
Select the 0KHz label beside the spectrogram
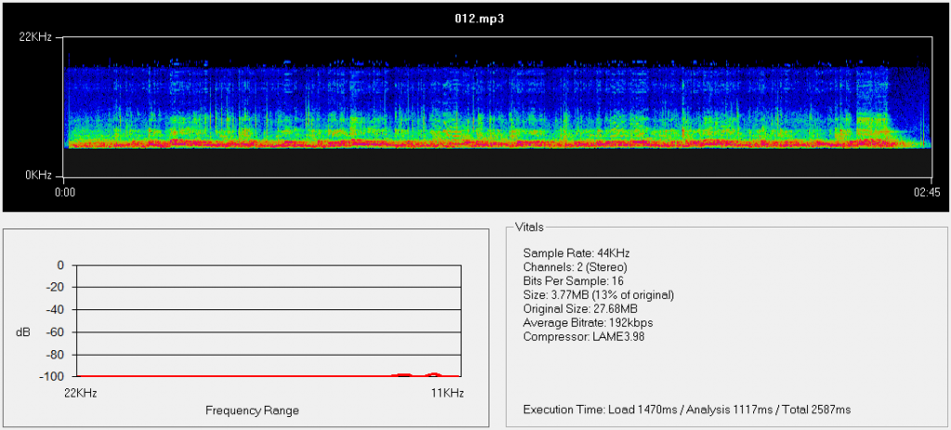(37, 175)
